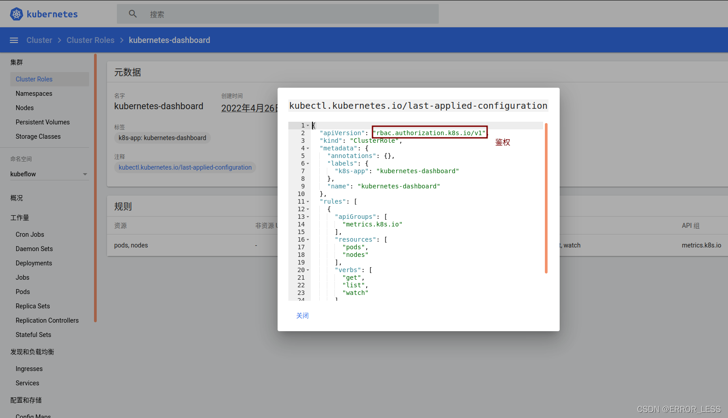Open Namespaces in sidebar

point(34,94)
